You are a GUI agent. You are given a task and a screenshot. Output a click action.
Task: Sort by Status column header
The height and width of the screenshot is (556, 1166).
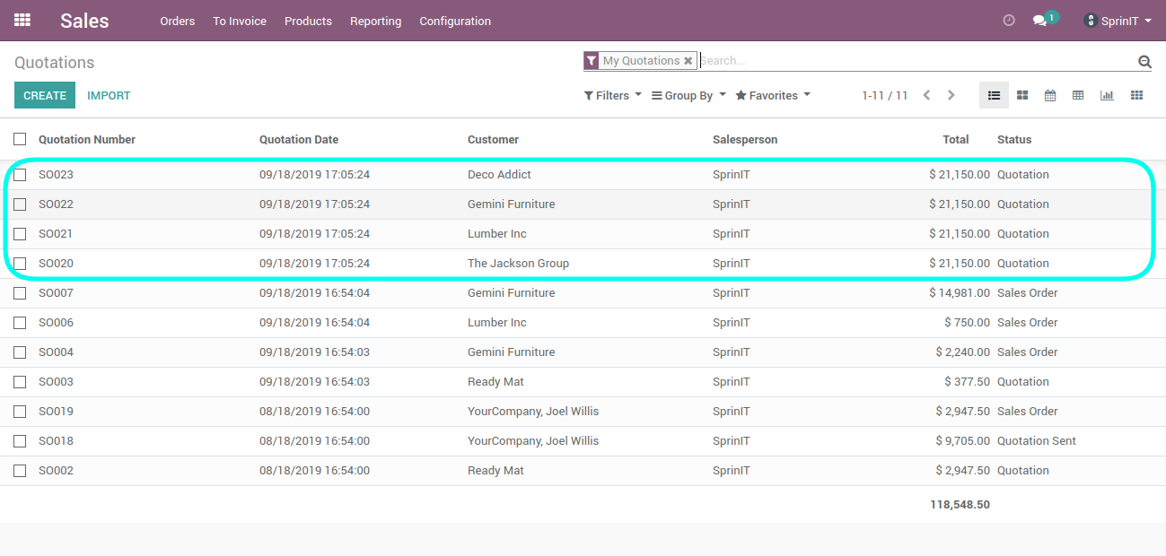pyautogui.click(x=1014, y=139)
